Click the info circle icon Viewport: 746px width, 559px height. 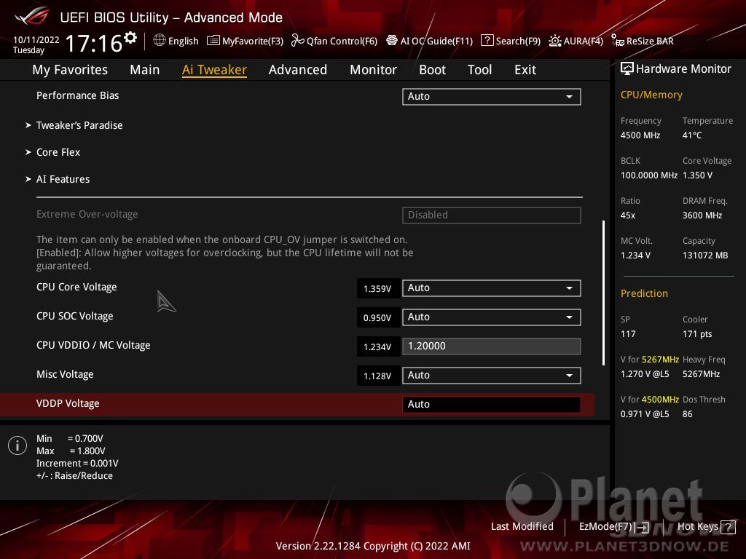click(17, 445)
